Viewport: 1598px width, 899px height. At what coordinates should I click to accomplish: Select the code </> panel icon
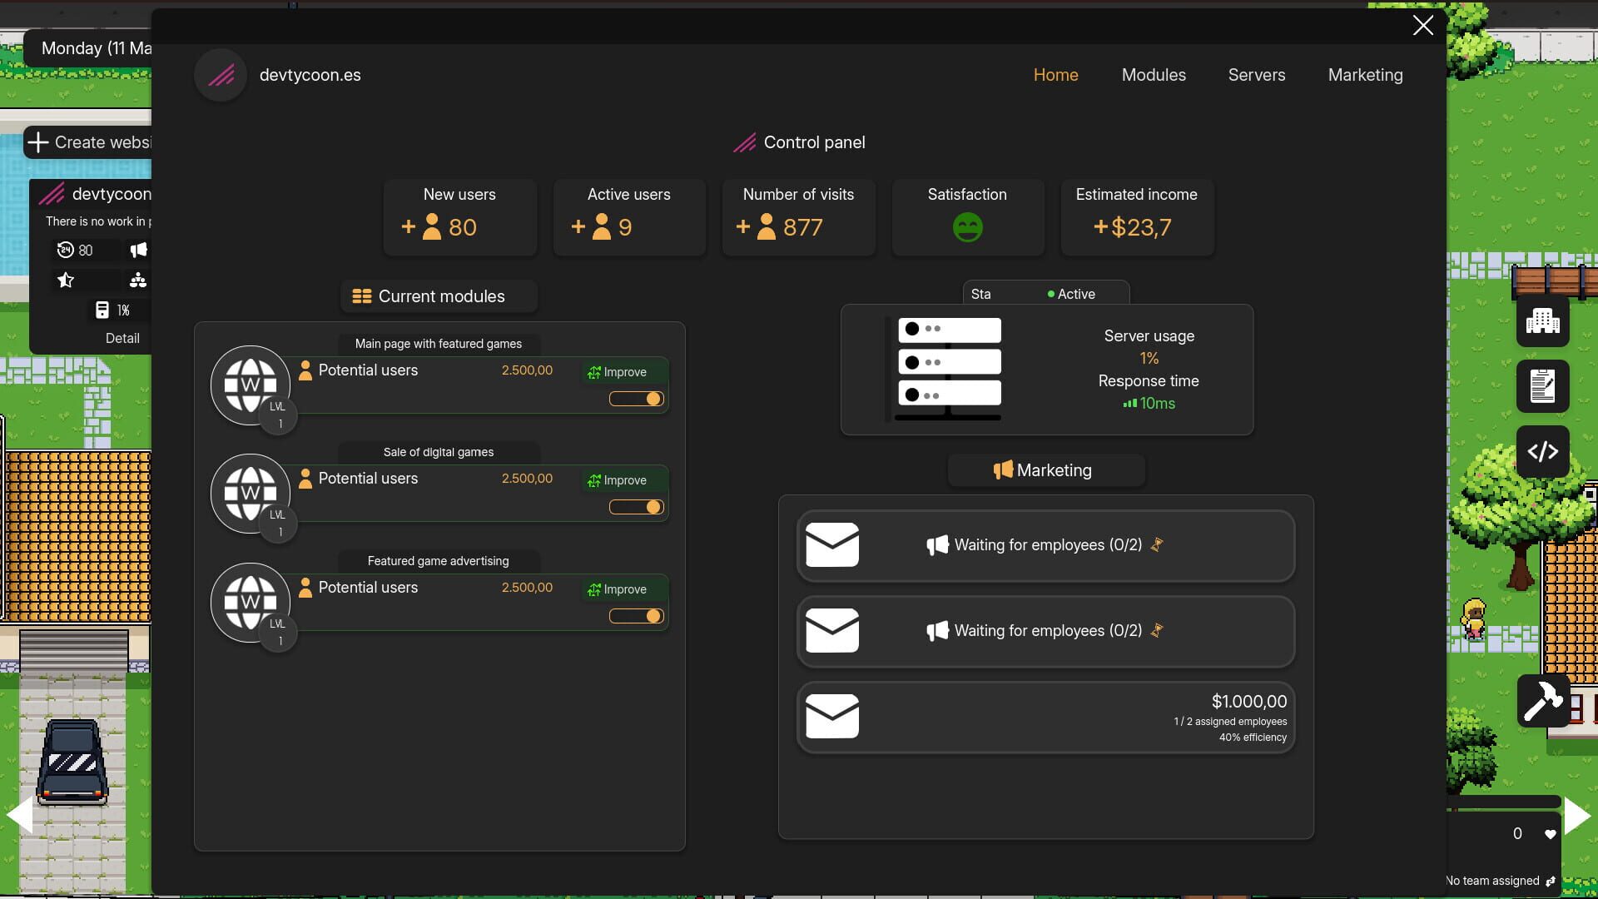click(x=1543, y=451)
